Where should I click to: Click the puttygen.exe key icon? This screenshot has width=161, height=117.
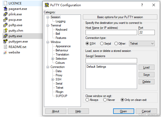click(x=5, y=42)
